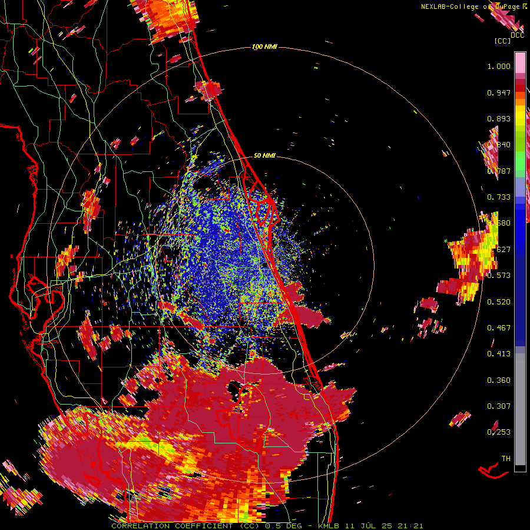Click the 100 NMI range ring label
This screenshot has height=530, width=530.
[x=264, y=47]
